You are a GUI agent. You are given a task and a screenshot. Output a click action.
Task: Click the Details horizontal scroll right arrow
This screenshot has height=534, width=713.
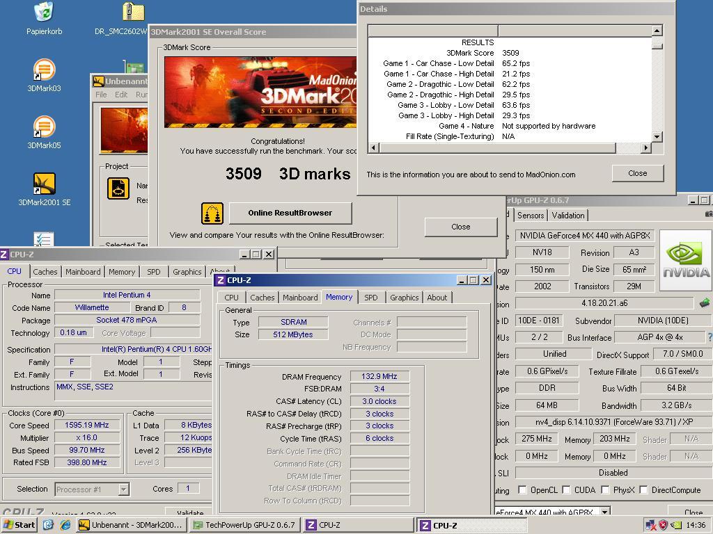646,147
